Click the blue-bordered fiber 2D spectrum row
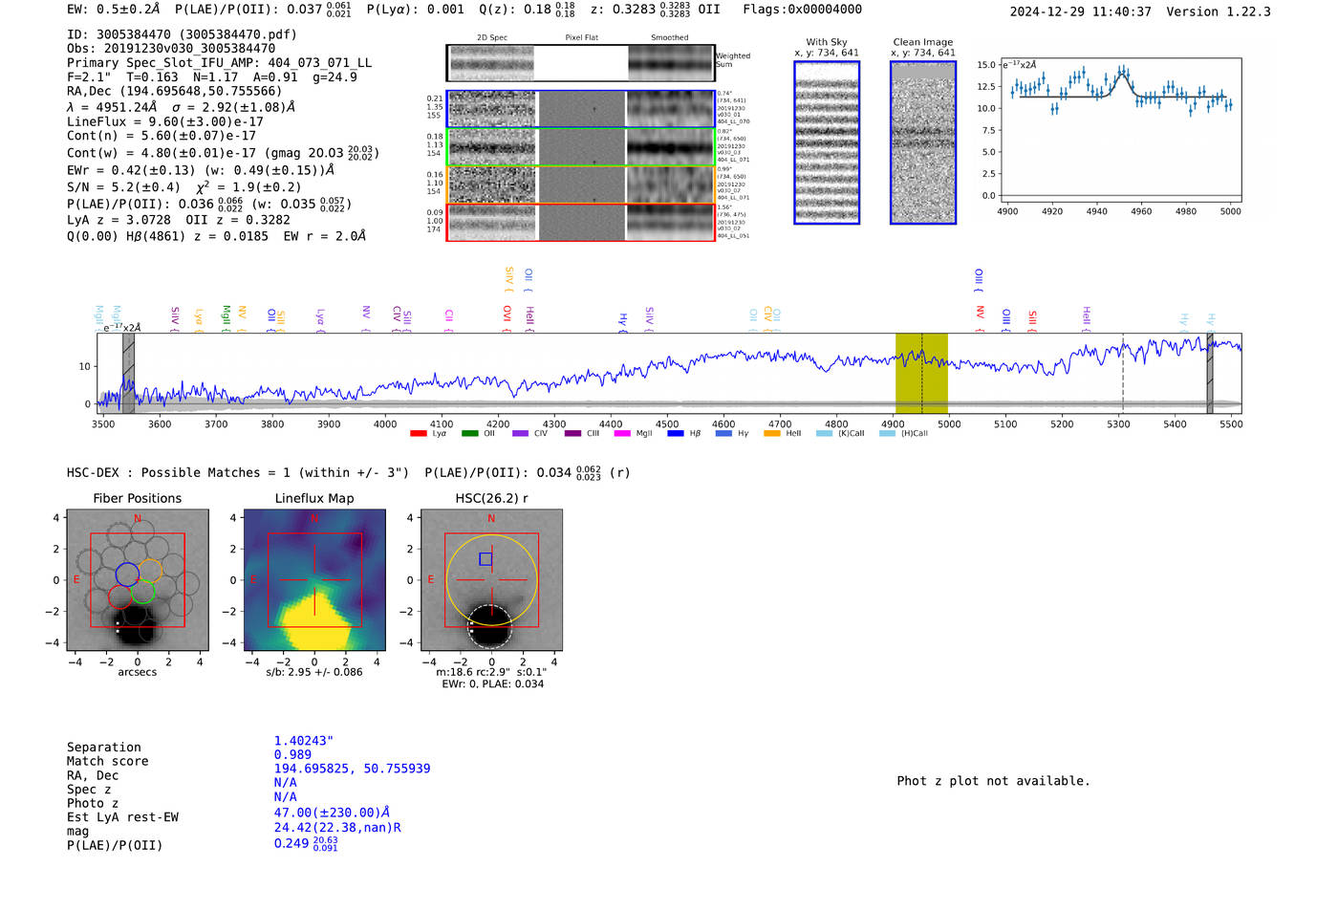The image size is (1338, 911). 581,109
